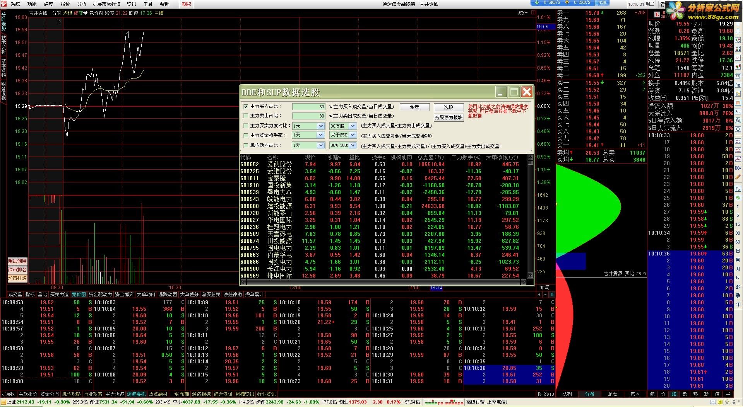Enable the 主力卖出占比 checkbox
The width and height of the screenshot is (743, 407).
246,116
